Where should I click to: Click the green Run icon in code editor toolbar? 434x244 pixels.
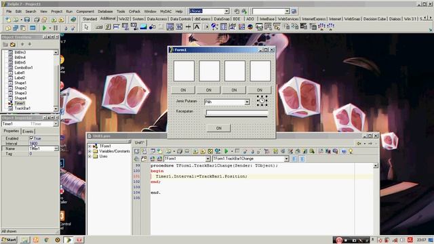pos(226,151)
